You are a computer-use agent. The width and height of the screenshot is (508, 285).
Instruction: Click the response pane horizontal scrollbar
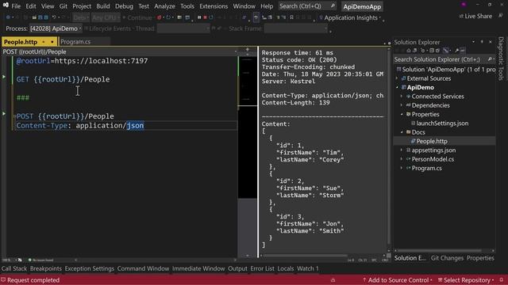305,255
